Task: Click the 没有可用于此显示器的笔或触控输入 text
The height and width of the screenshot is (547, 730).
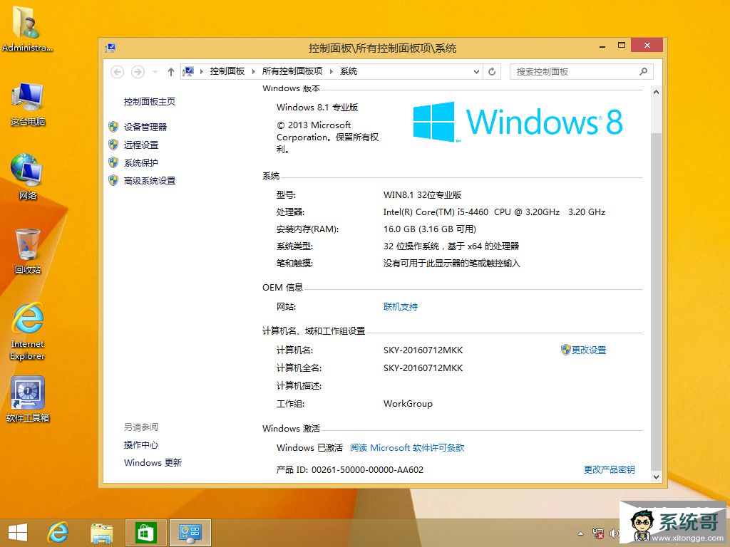Action: 451,264
